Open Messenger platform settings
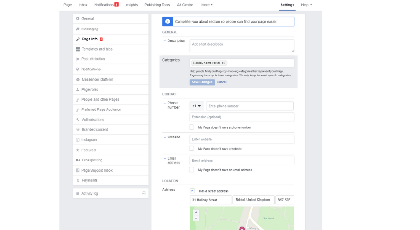This screenshot has width=420, height=230. pos(111,79)
